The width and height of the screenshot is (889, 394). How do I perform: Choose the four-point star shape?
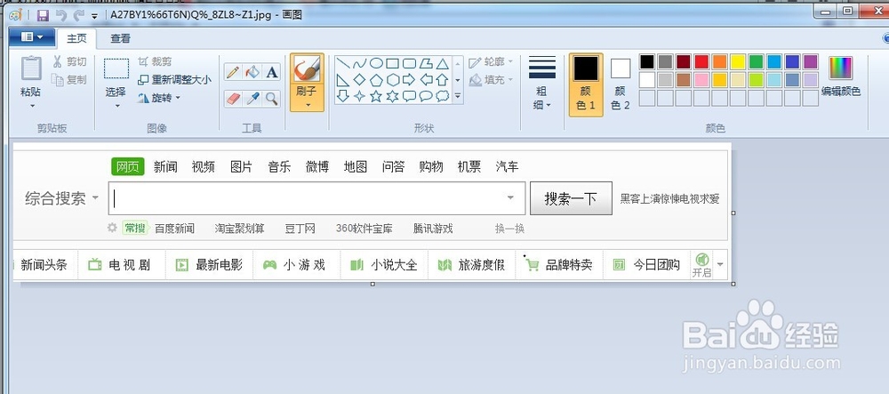(x=359, y=96)
